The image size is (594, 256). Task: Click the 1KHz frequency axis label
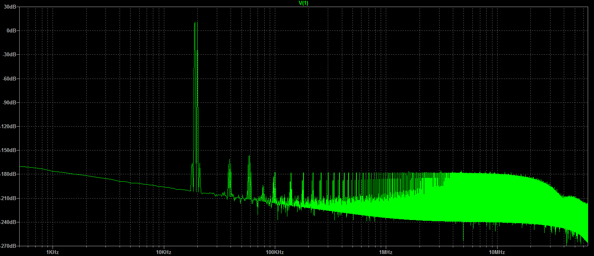coord(53,252)
